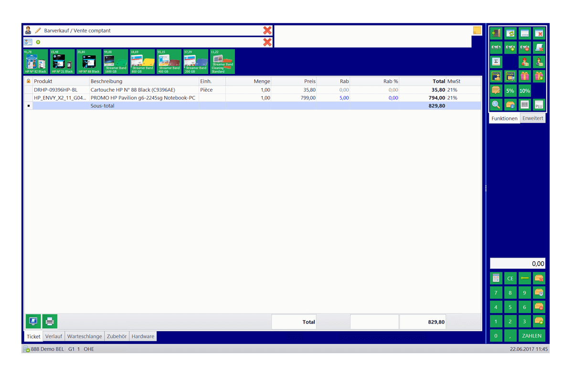Apply the 5% discount button
The width and height of the screenshot is (573, 376).
pos(510,91)
